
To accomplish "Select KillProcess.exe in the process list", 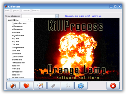I will pos(18,63).
